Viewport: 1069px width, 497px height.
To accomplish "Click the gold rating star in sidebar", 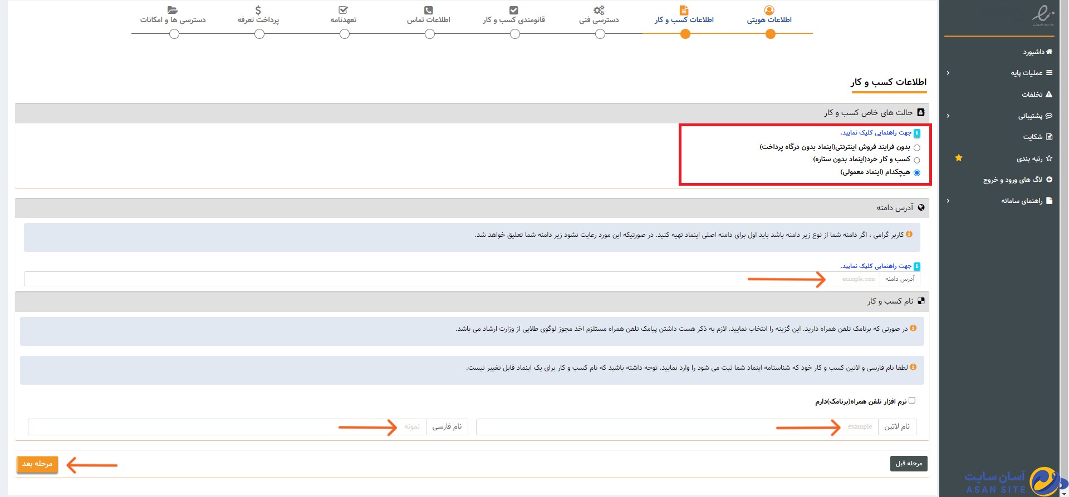I will pos(959,158).
